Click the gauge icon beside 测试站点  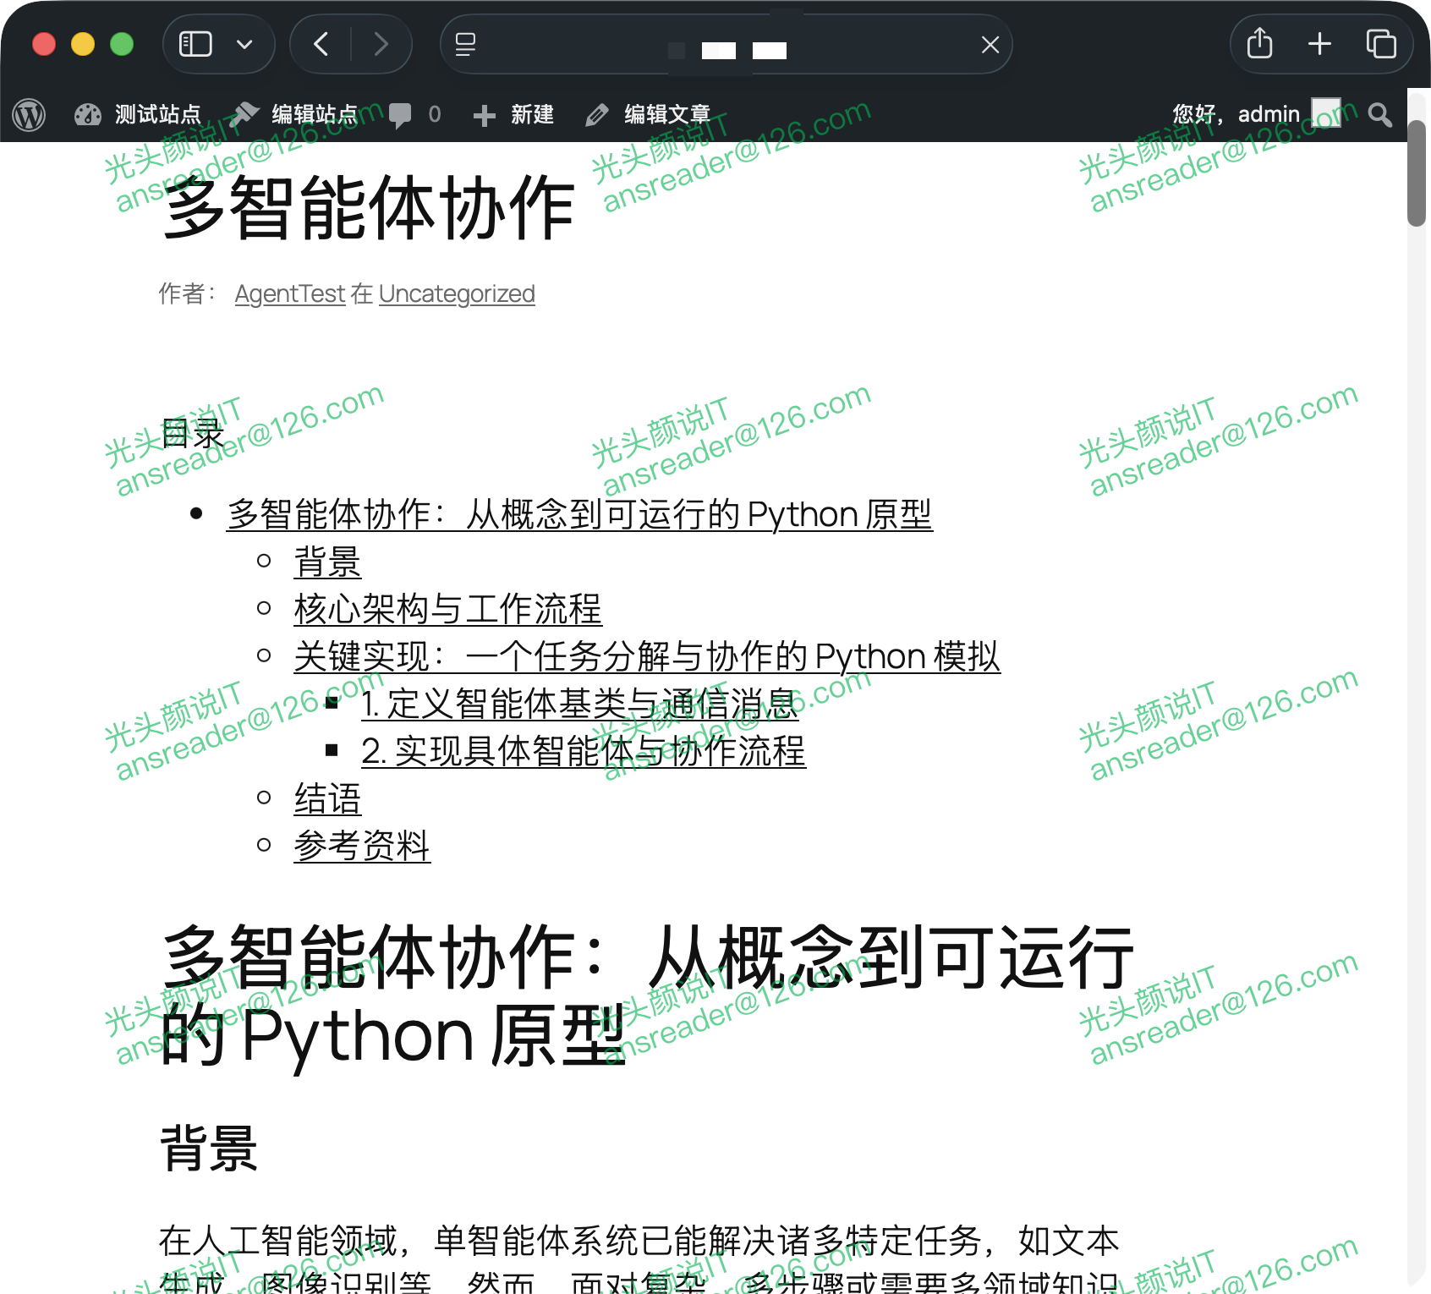pyautogui.click(x=89, y=112)
